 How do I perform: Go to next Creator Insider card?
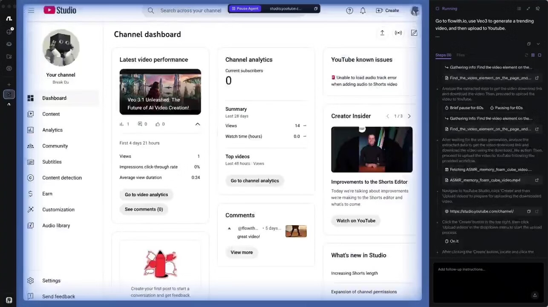click(x=409, y=116)
